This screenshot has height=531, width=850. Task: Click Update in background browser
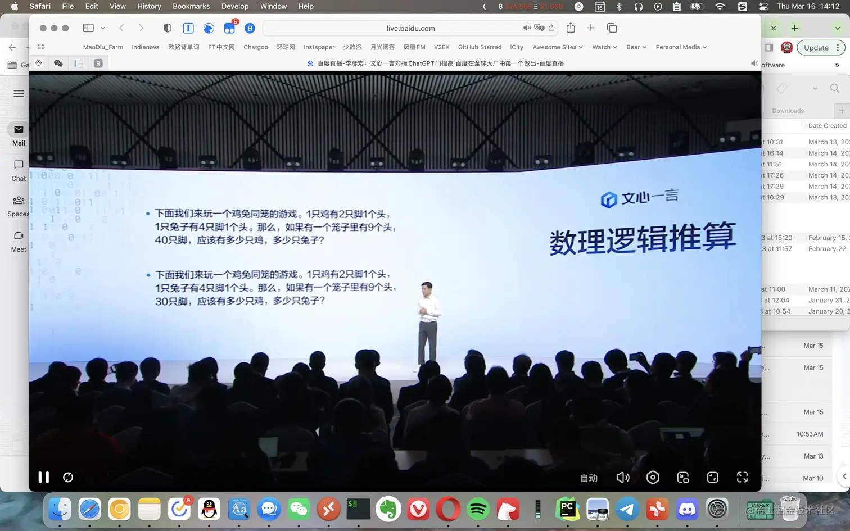point(816,48)
